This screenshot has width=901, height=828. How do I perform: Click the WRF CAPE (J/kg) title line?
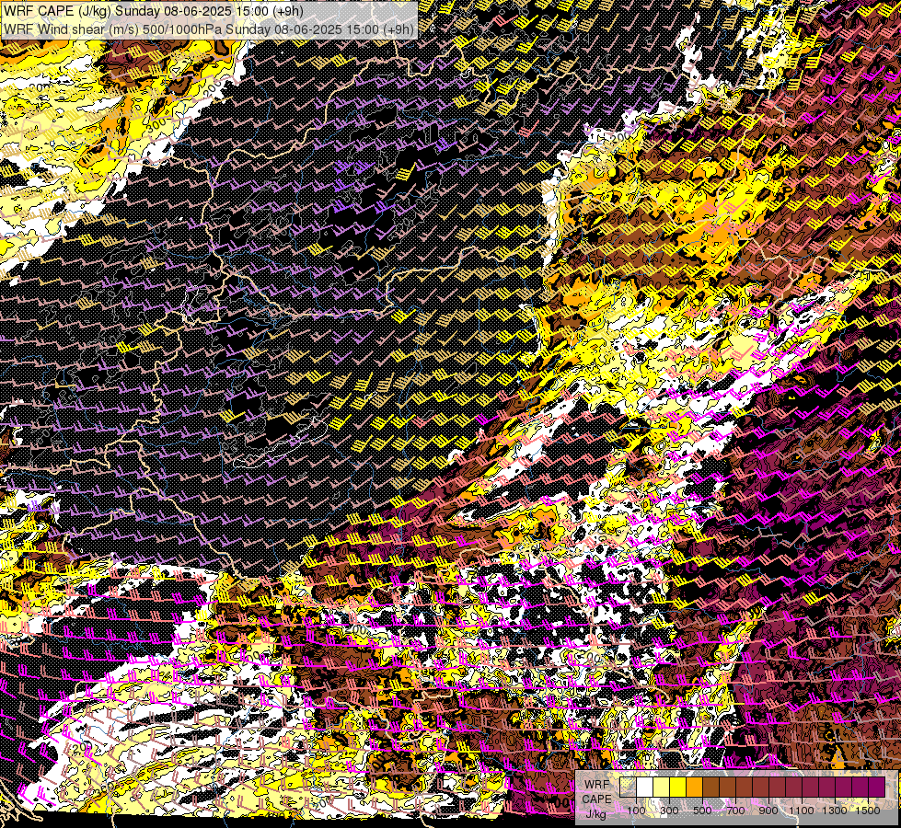(153, 11)
